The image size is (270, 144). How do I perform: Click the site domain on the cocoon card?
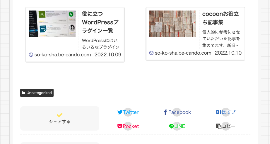coord(183,53)
